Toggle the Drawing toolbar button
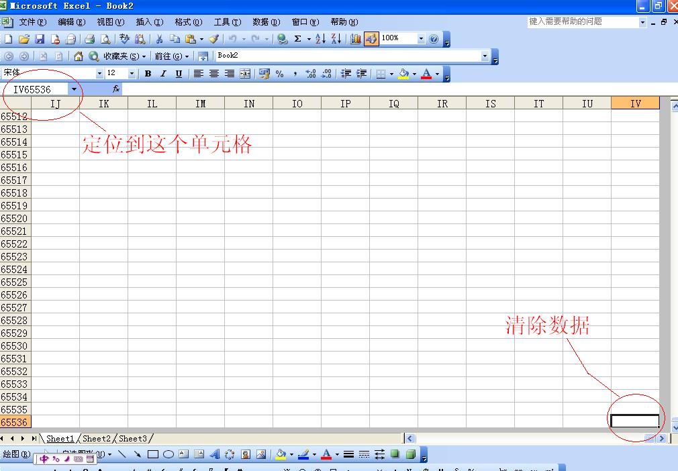This screenshot has height=471, width=678. click(x=371, y=39)
